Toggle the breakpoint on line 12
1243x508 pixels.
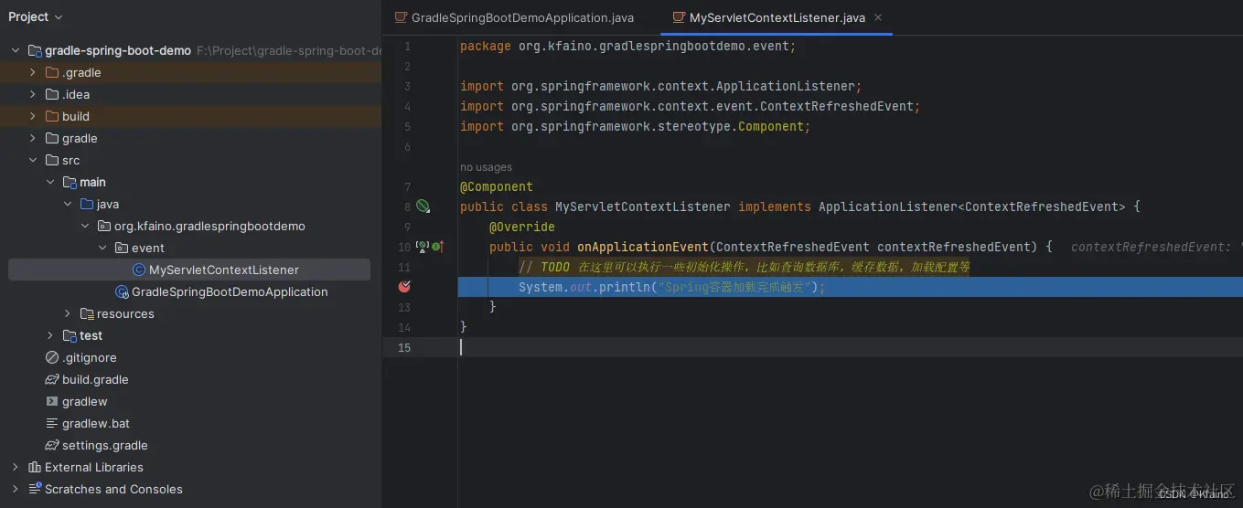pos(404,286)
